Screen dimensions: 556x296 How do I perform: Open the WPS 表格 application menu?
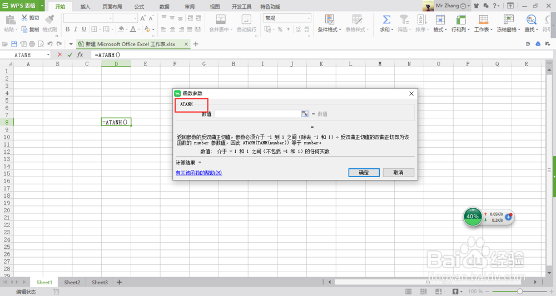click(x=22, y=6)
